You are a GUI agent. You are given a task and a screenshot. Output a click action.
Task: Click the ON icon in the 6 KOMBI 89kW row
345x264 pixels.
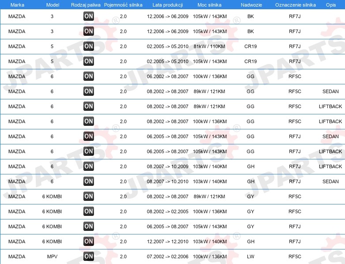click(89, 196)
